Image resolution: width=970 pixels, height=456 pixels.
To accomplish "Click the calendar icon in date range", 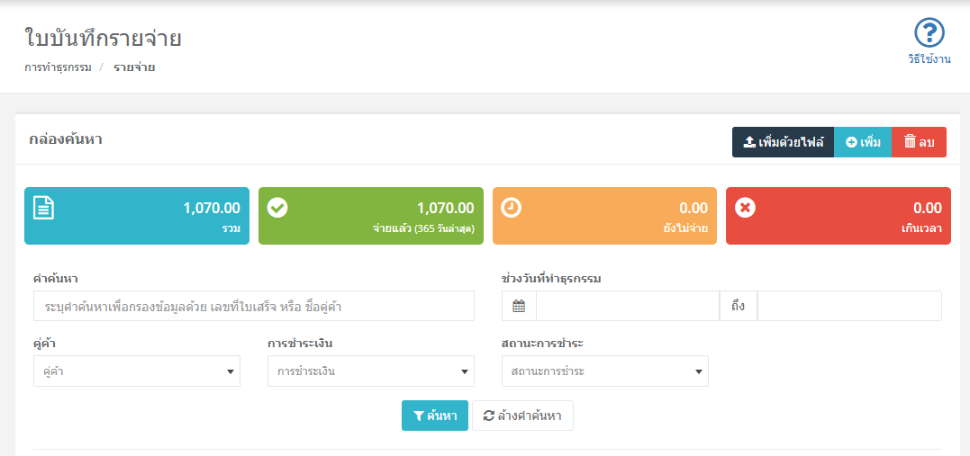I will click(519, 306).
